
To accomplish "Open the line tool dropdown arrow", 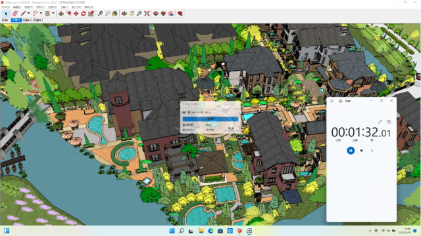I will point(29,13).
